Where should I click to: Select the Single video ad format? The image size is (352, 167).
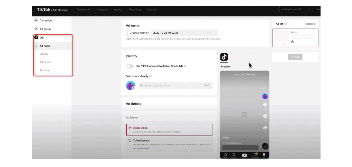point(169,130)
